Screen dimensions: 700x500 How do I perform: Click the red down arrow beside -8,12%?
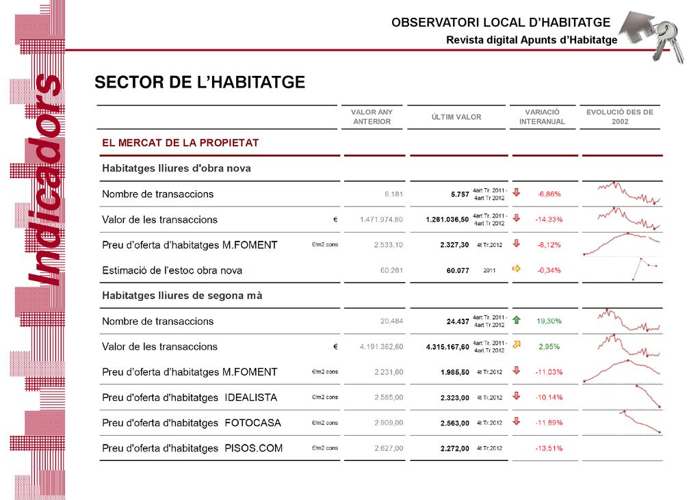click(517, 244)
